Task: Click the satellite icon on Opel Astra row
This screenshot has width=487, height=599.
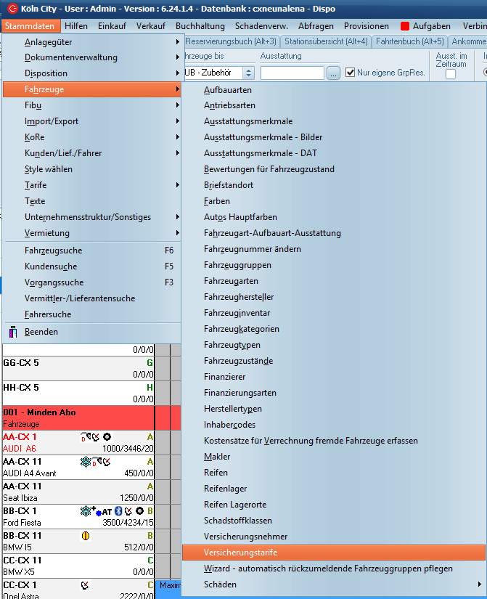Action: (x=85, y=584)
